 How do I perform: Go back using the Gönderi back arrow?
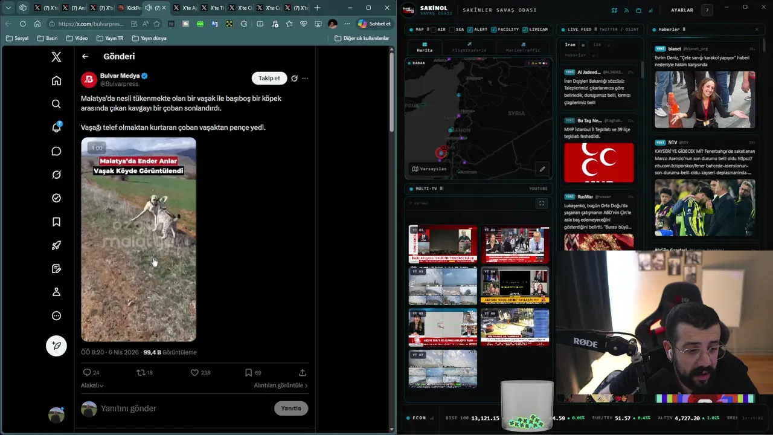(85, 56)
